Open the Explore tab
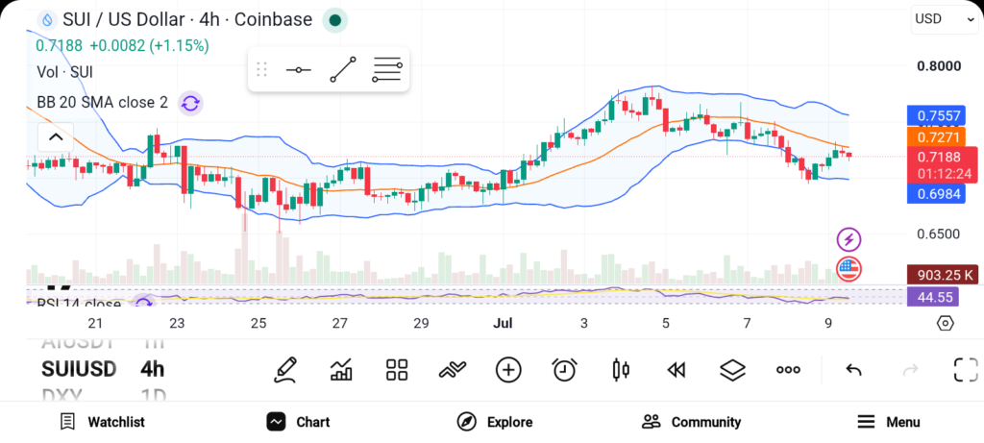The image size is (984, 443). 495,422
